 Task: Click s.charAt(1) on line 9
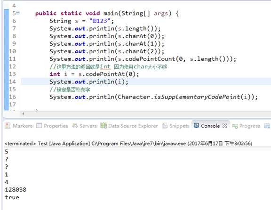click(x=137, y=44)
